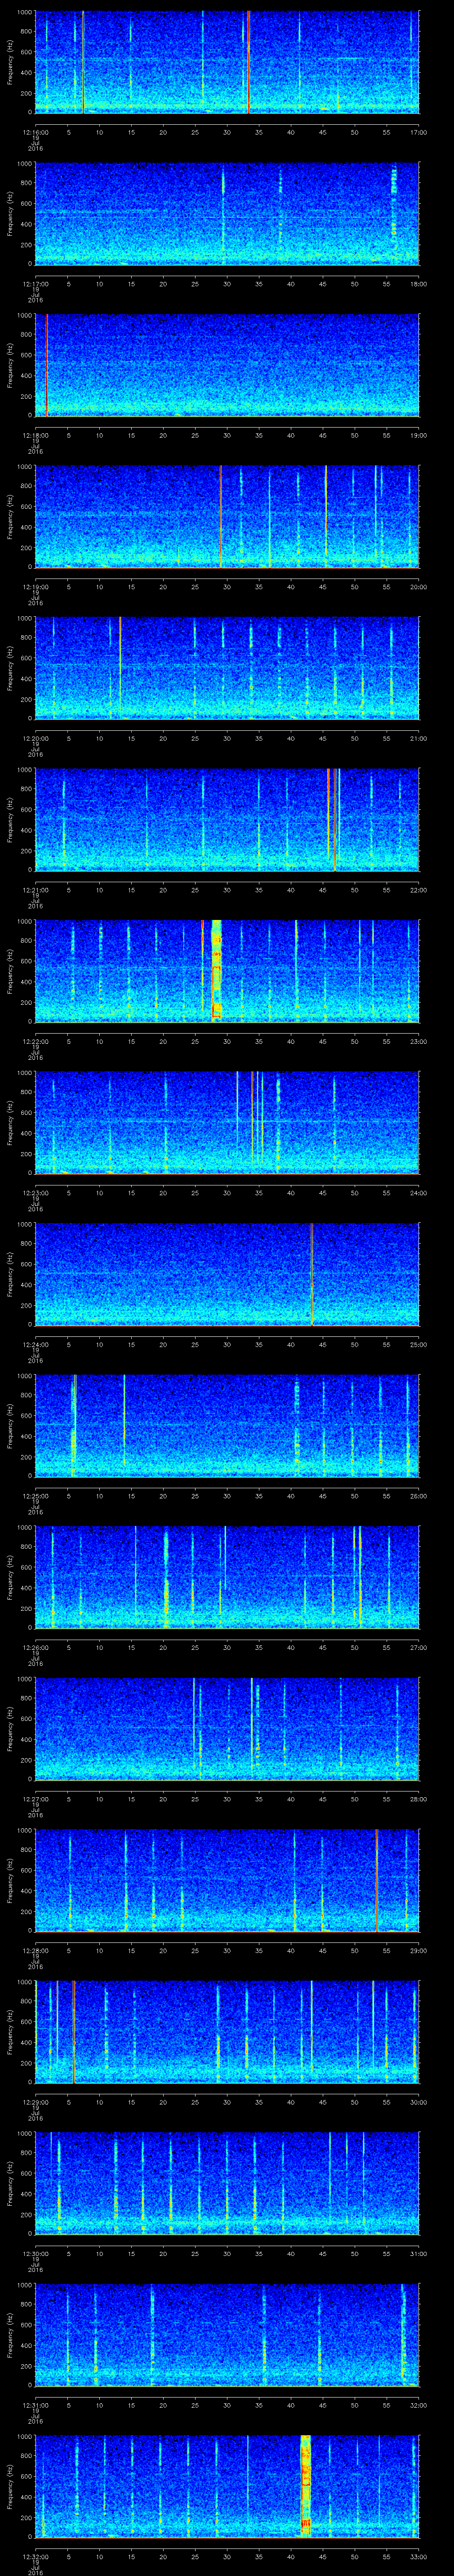
Task: Select the spectrogram panel starting at 12:23:00
Action: [x=227, y=1123]
